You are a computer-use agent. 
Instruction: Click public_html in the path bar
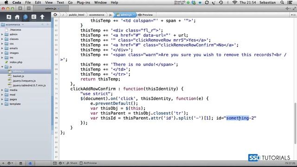77,15
